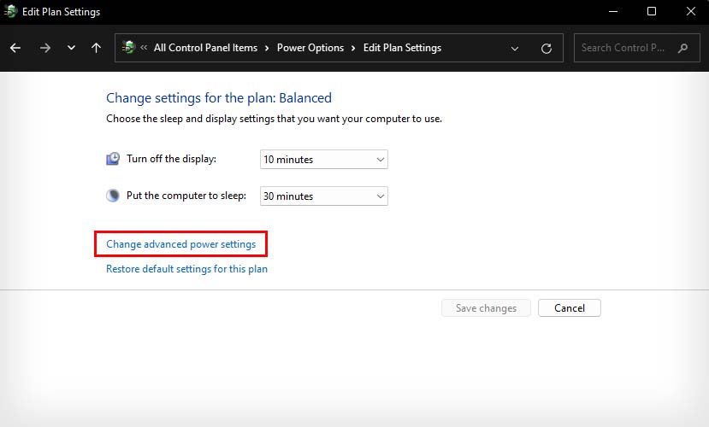Click the Save changes button

click(486, 307)
